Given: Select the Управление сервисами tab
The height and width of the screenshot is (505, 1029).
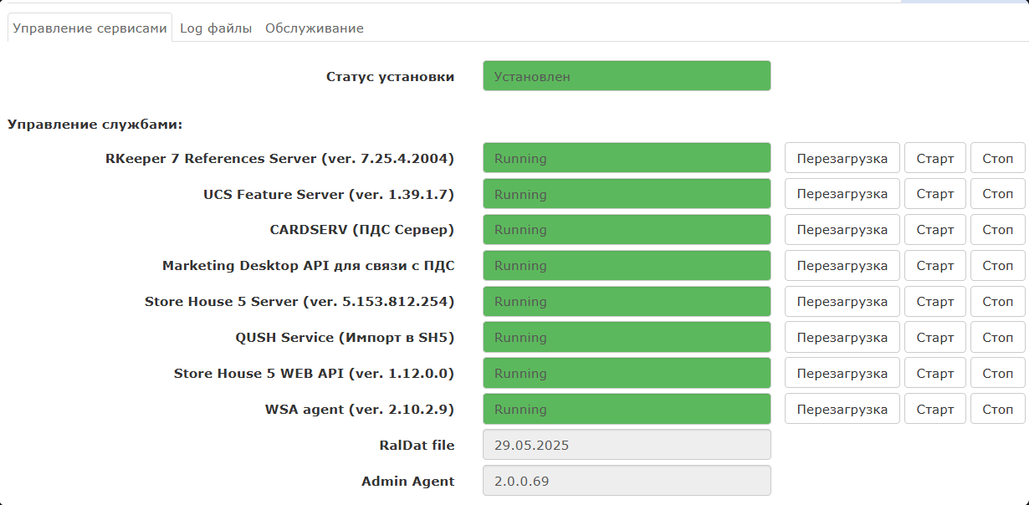Looking at the screenshot, I should click(x=90, y=28).
